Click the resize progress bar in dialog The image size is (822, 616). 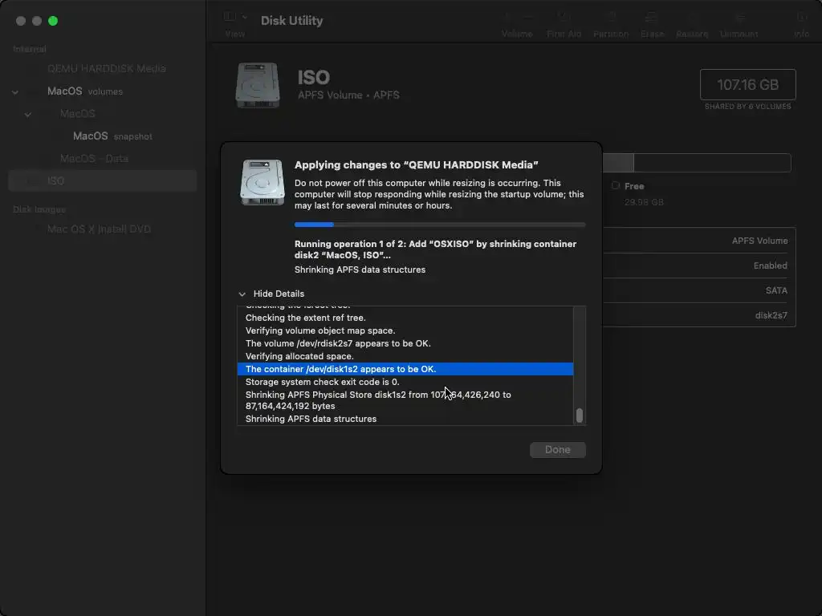440,225
